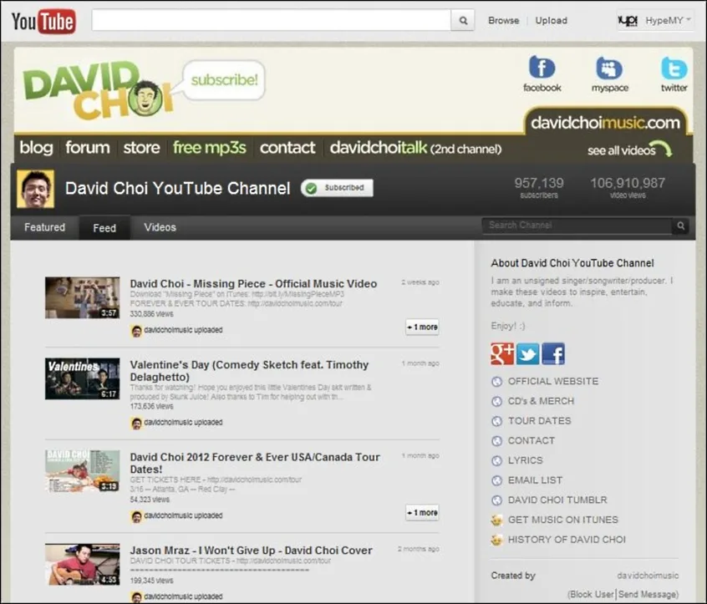Open the Twitter icon in channel banner

point(674,69)
